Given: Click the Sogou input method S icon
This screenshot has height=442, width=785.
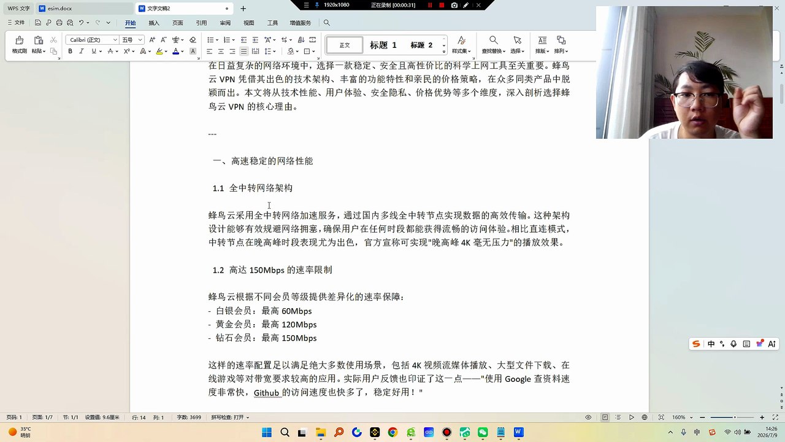Looking at the screenshot, I should [x=696, y=344].
